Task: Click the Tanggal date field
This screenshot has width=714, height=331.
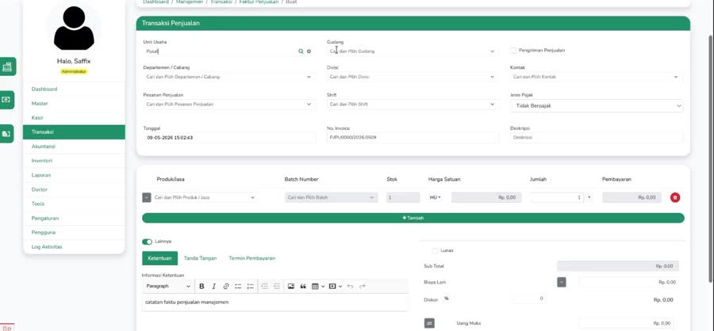Action: coord(229,137)
